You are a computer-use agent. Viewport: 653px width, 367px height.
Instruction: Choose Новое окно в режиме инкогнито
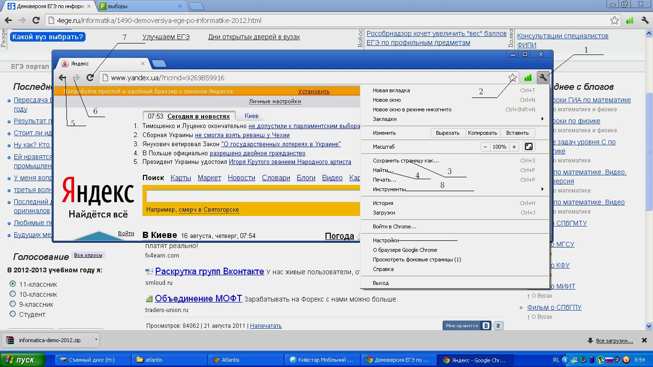[x=455, y=109]
